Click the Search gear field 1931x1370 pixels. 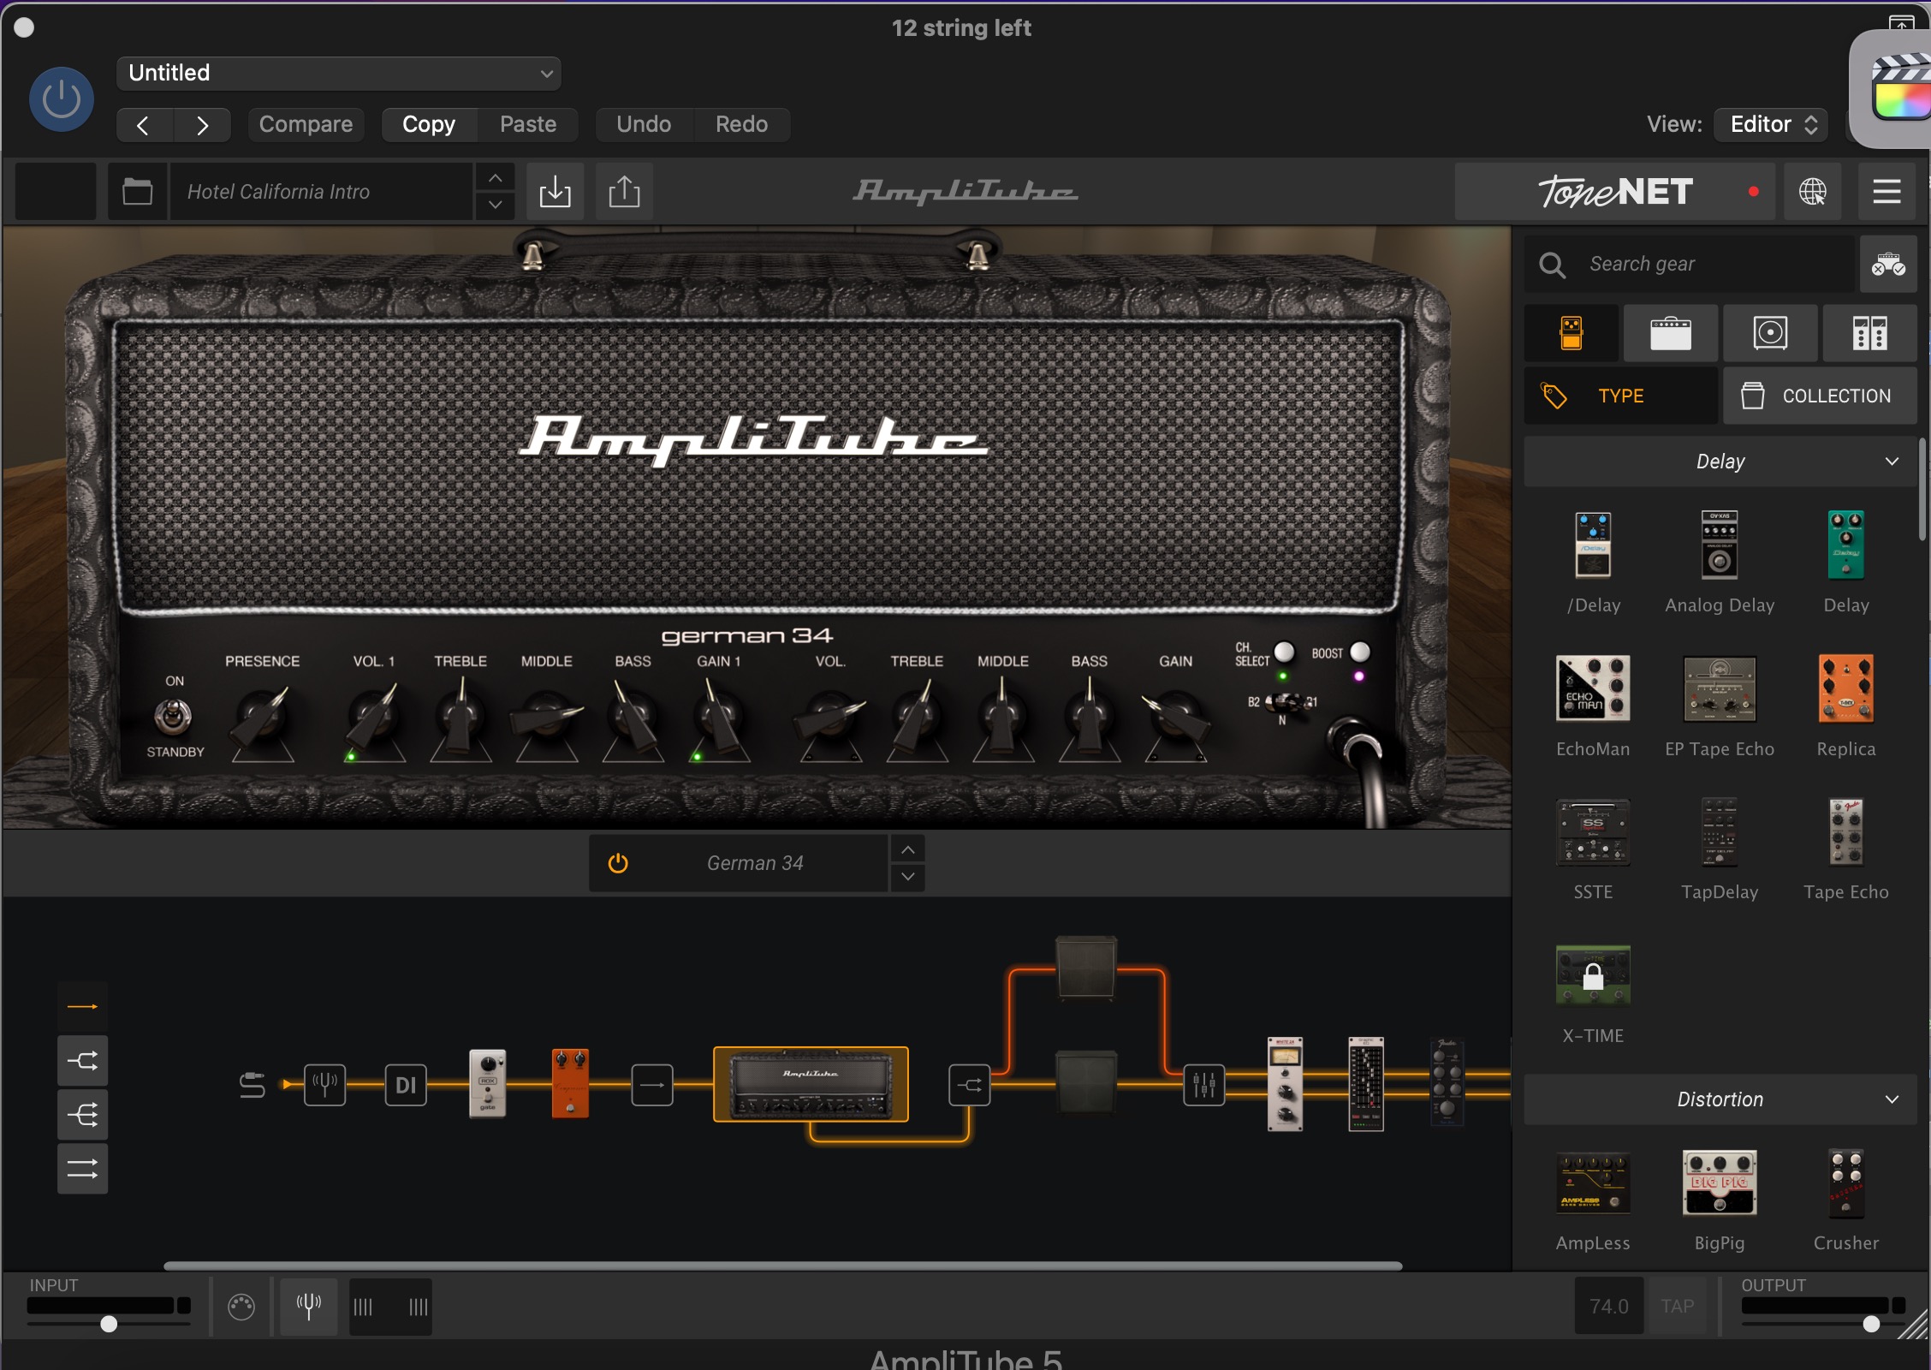1688,265
